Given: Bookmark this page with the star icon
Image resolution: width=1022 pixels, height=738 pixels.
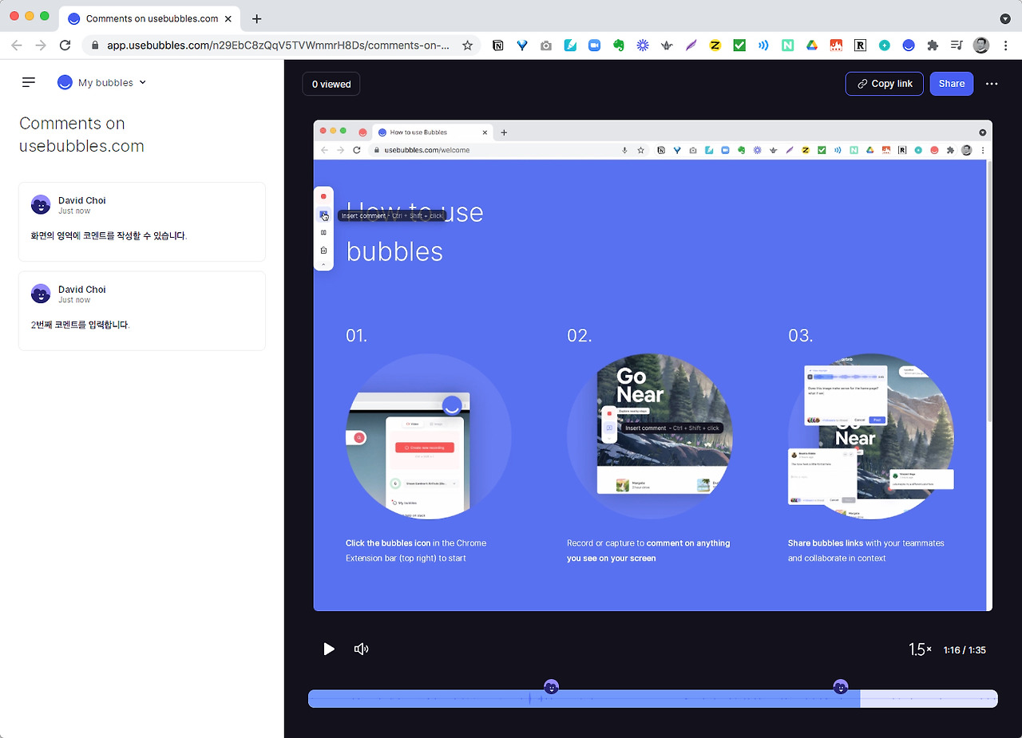Looking at the screenshot, I should (468, 45).
